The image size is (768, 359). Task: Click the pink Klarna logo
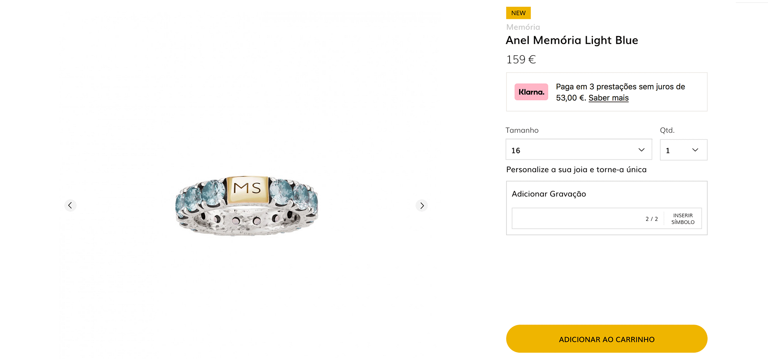point(531,92)
